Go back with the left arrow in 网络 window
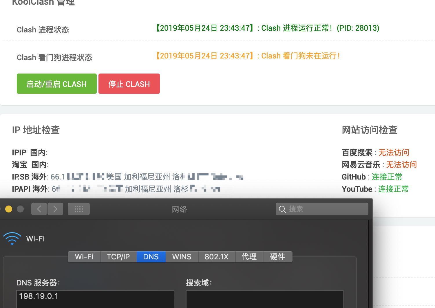Screen dimensions: 435x308 pos(39,209)
